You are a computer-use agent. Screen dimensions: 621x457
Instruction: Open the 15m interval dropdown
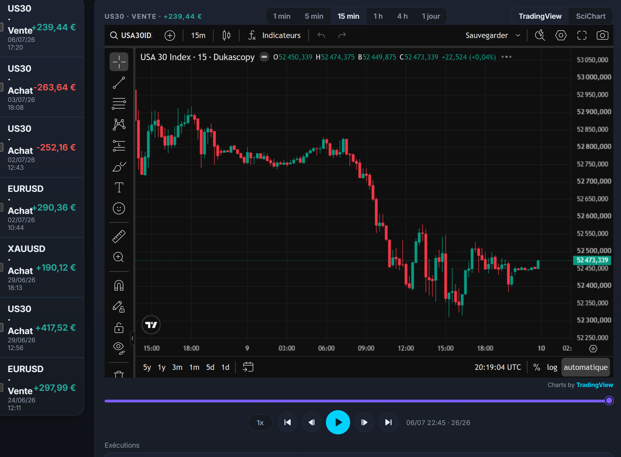[198, 35]
